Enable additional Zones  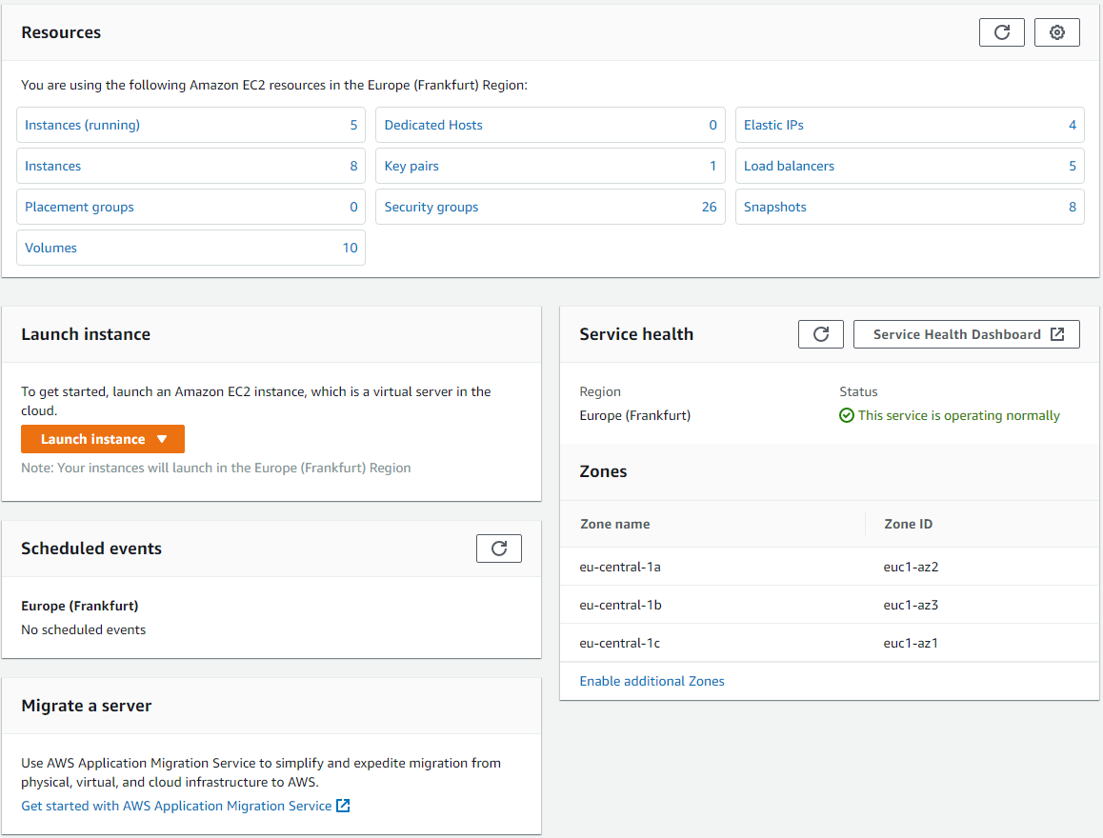tap(652, 680)
